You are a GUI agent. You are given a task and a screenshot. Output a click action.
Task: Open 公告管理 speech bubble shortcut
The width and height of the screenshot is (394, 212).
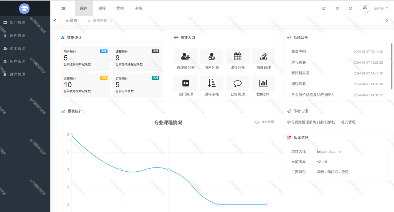pyautogui.click(x=237, y=83)
